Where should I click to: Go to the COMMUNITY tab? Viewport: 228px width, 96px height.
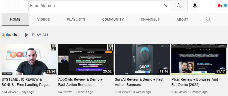[113, 20]
